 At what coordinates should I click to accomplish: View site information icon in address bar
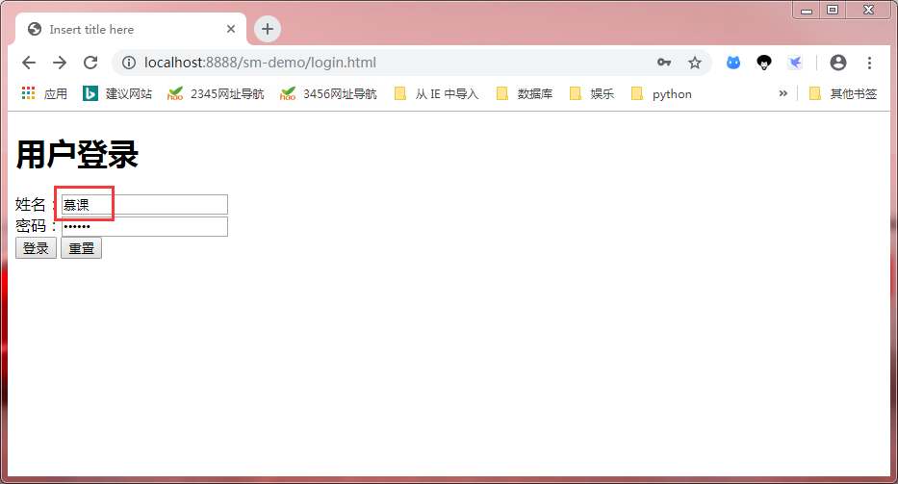[x=129, y=63]
